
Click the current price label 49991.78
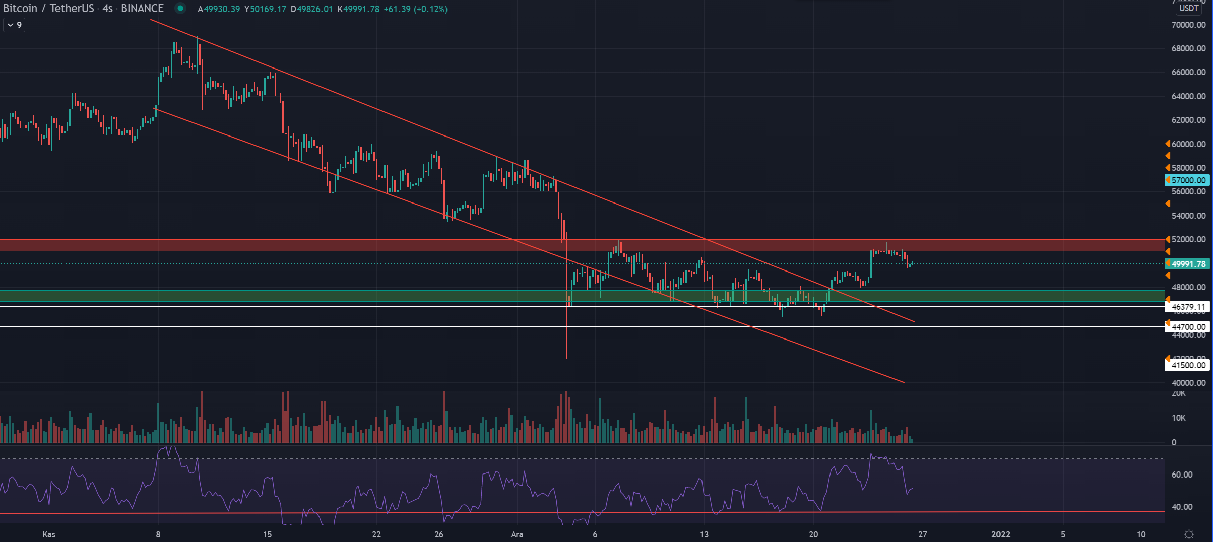coord(1188,264)
